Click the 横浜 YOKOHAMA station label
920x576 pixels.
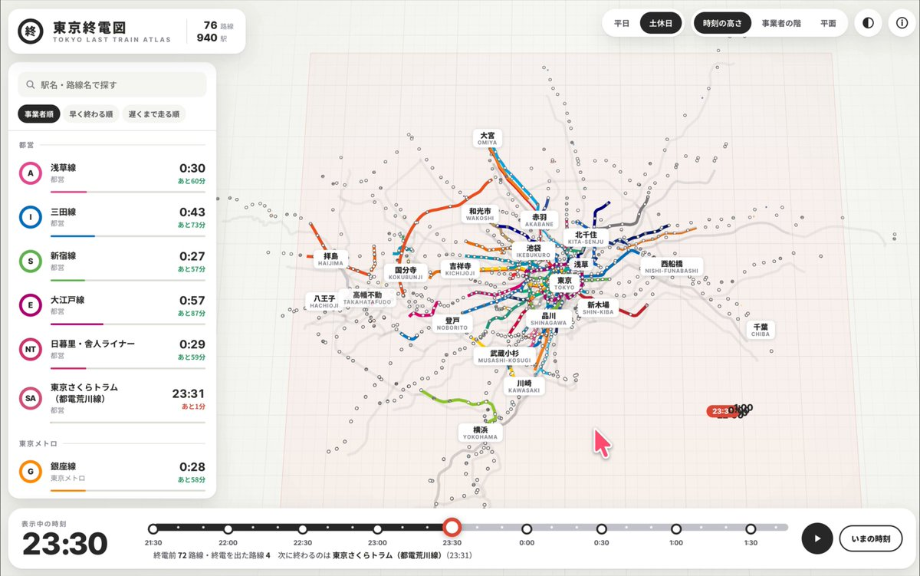481,433
